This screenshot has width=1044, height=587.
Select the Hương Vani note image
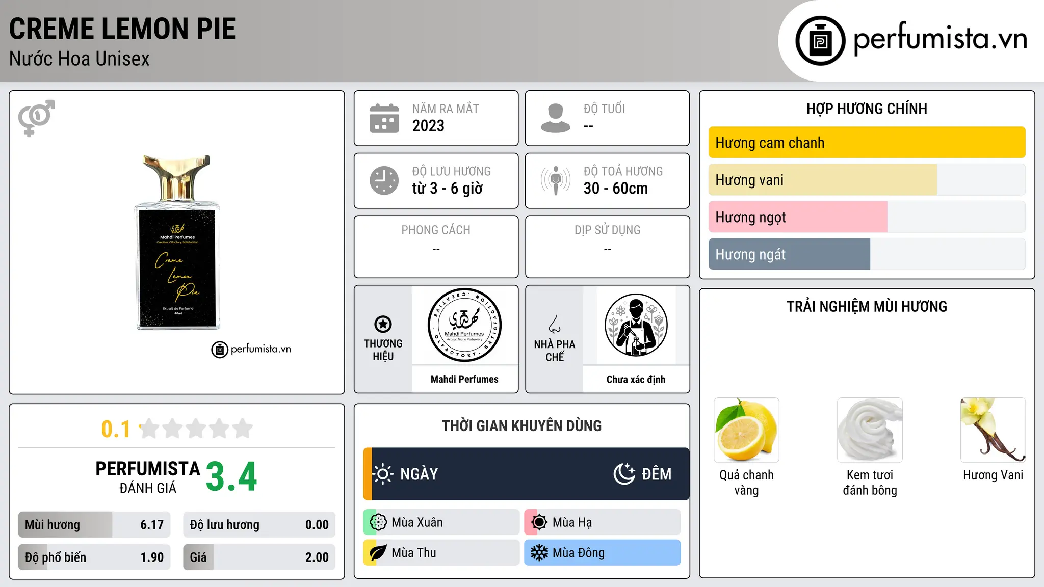993,430
